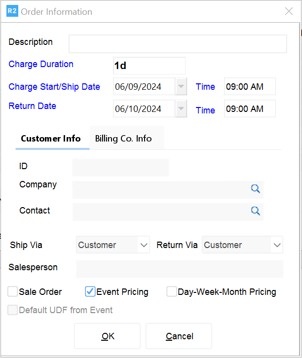Close the Order Information dialog

tap(289, 11)
